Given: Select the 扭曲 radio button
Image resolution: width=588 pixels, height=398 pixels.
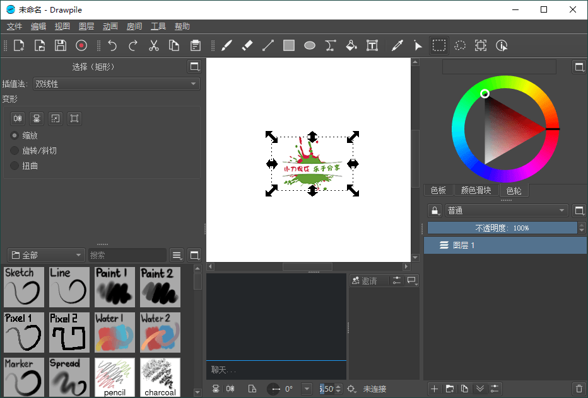Looking at the screenshot, I should click(14, 164).
